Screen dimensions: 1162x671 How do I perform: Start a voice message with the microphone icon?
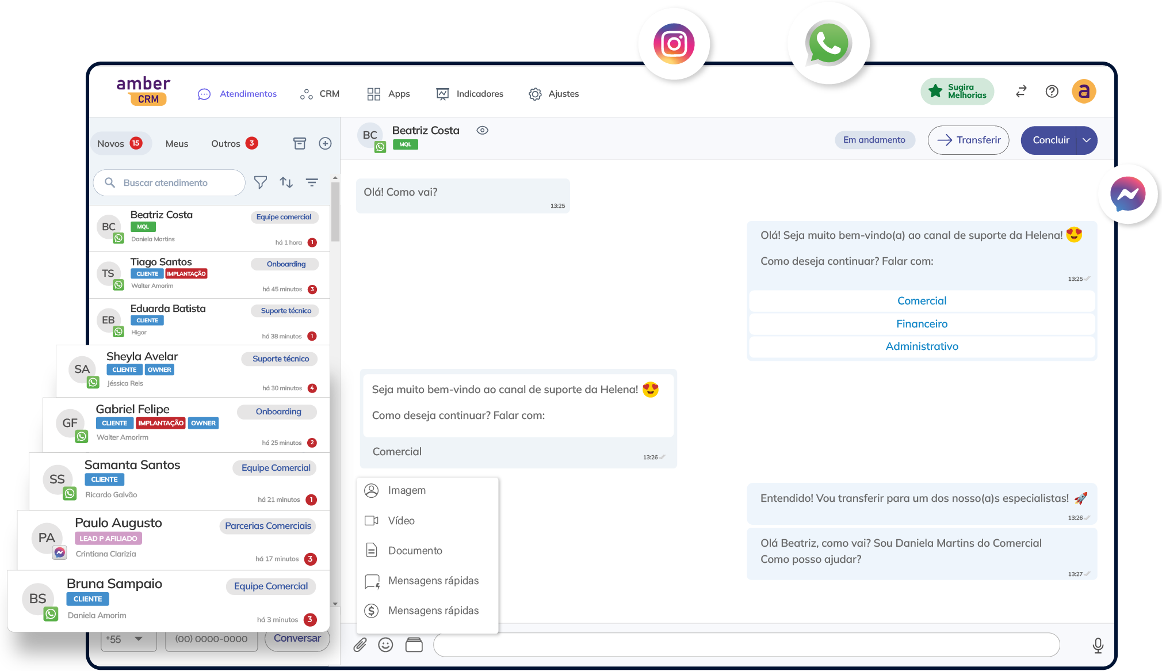(x=1098, y=645)
